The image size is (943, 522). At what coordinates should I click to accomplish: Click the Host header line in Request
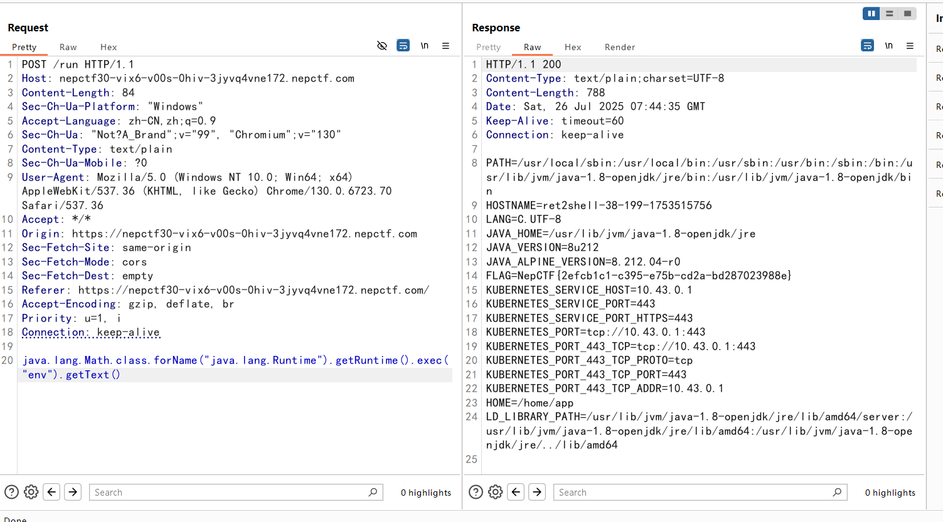pos(188,78)
